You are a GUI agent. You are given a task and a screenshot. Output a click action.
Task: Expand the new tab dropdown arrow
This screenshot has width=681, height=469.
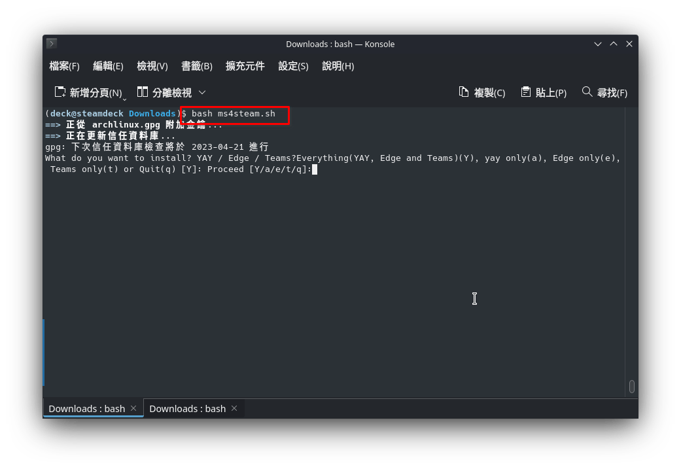(125, 99)
